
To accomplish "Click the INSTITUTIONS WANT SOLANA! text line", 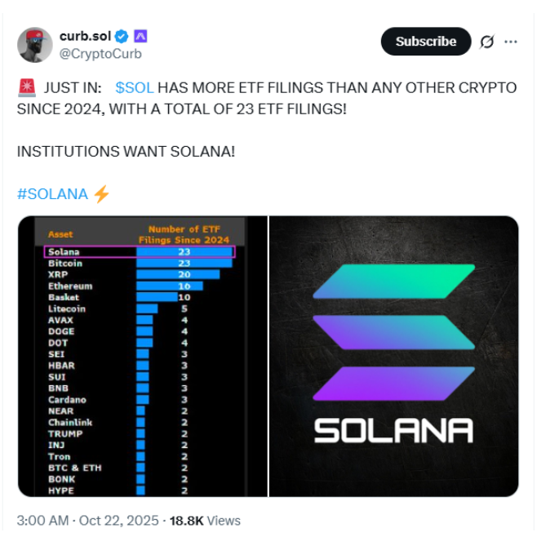I will [x=126, y=151].
